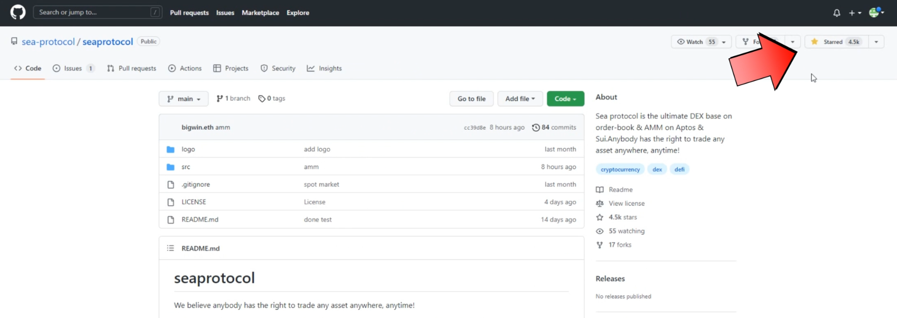This screenshot has width=897, height=318.
Task: Toggle the Starred button to unstar
Action: pos(836,42)
